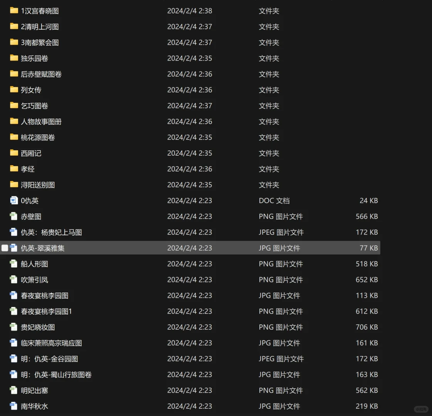This screenshot has height=416, width=432.
Task: Select the file name 船人形图
Action: pos(34,264)
